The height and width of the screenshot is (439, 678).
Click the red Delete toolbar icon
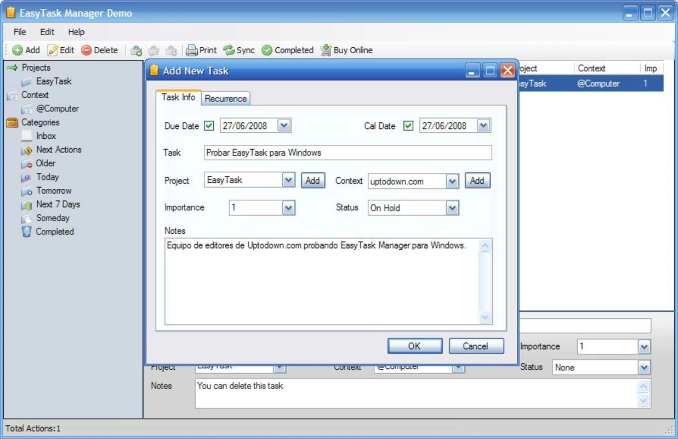tap(87, 50)
